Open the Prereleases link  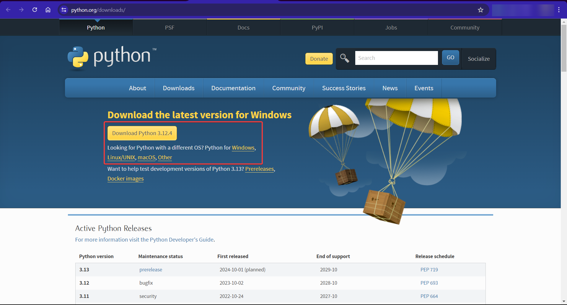[x=259, y=169]
